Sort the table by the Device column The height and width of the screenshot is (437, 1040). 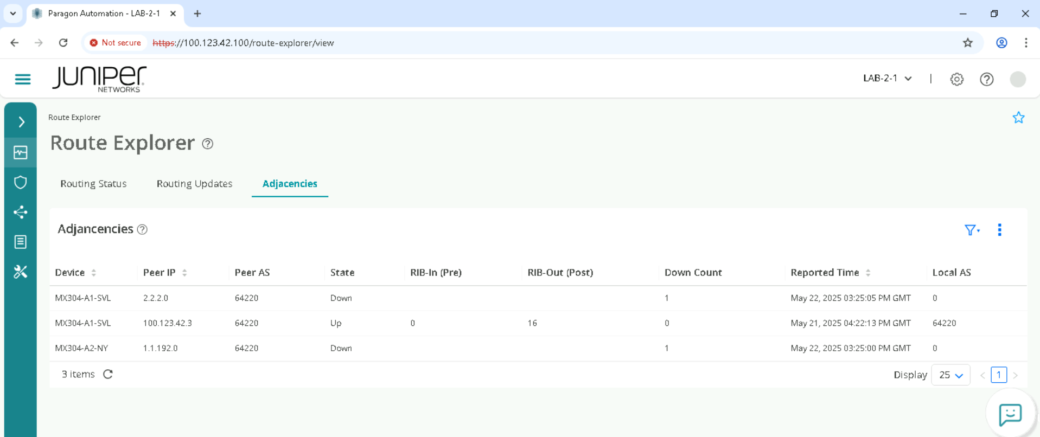coord(93,273)
